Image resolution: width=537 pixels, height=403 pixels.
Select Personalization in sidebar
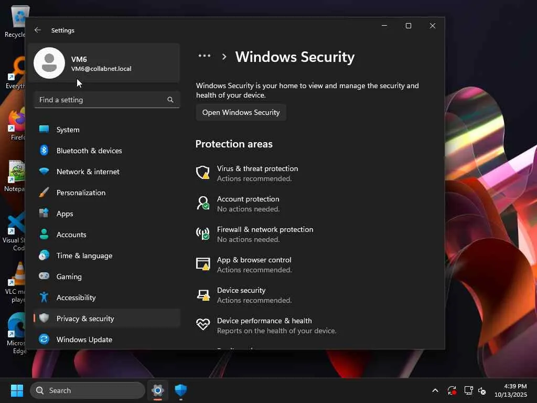point(107,193)
